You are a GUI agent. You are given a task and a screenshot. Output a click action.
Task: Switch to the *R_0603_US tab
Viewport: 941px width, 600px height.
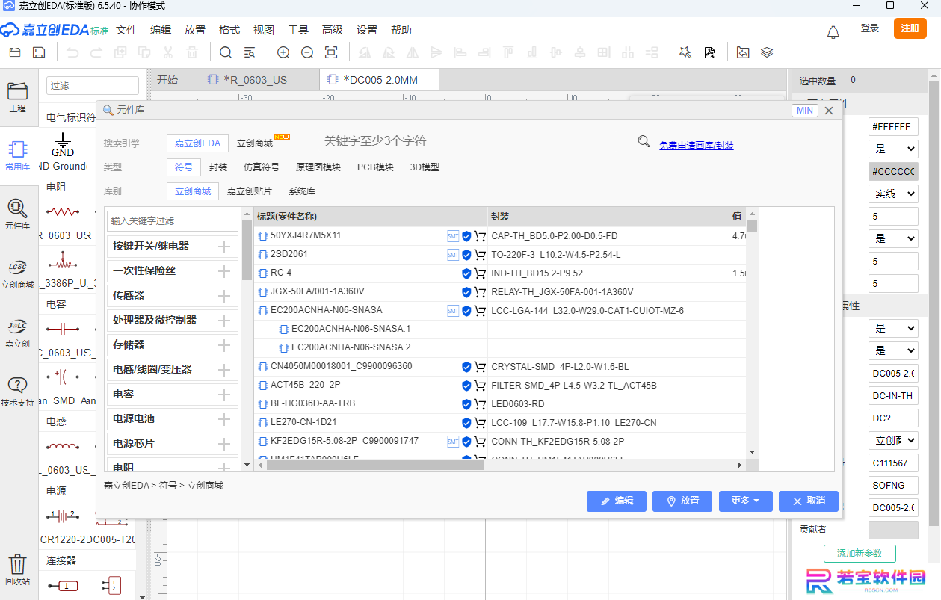tap(259, 80)
